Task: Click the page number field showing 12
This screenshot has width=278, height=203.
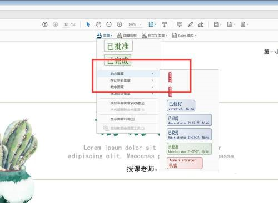Action: pos(66,24)
